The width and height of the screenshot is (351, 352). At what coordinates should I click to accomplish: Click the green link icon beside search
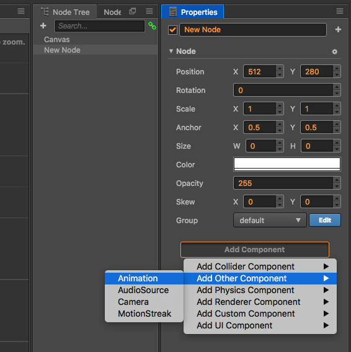152,26
